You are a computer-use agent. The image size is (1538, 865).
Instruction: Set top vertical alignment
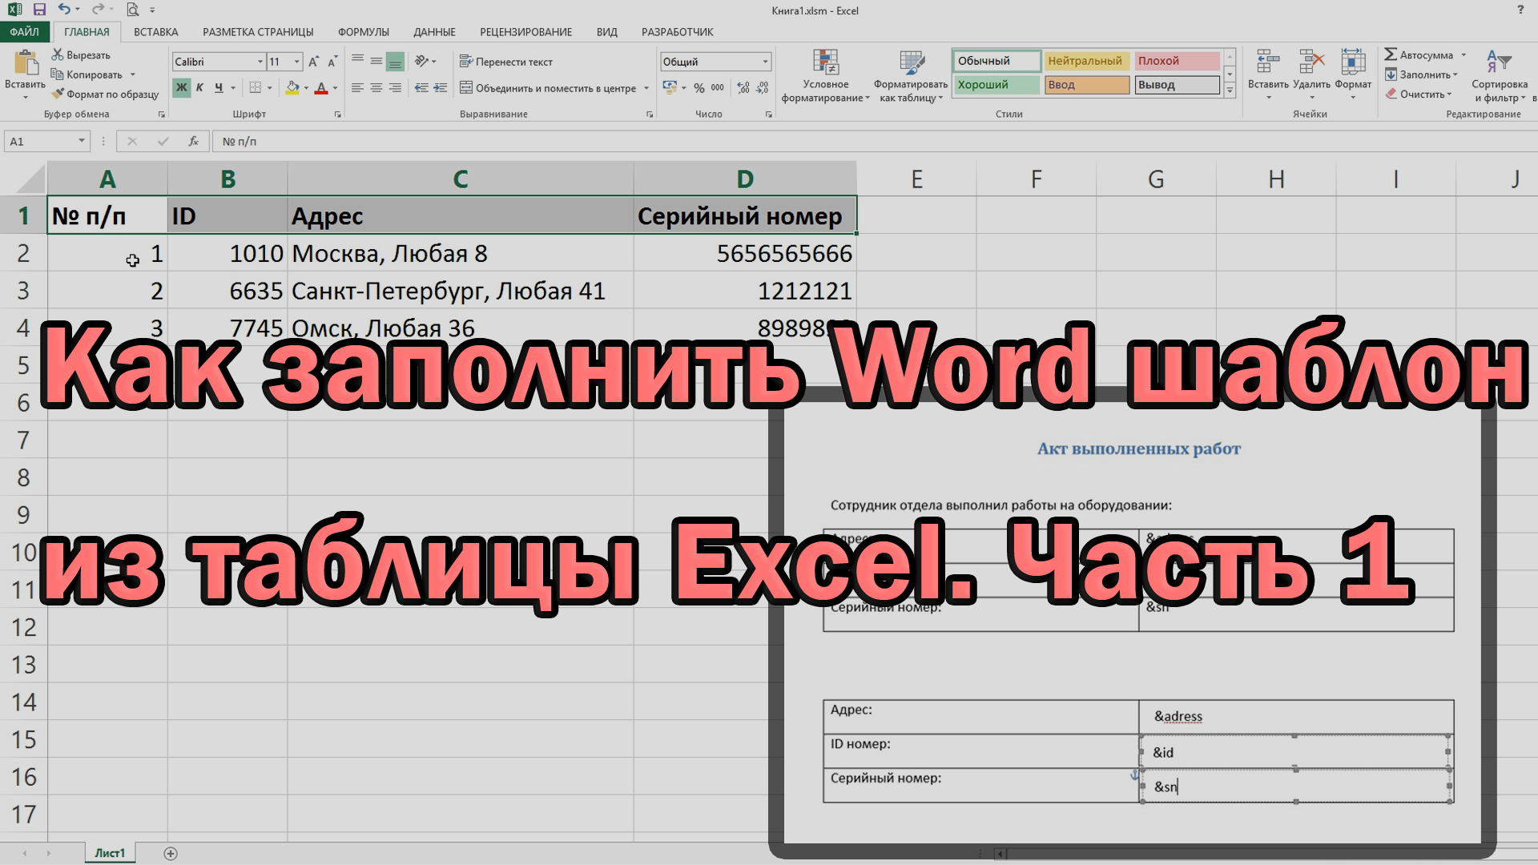357,61
